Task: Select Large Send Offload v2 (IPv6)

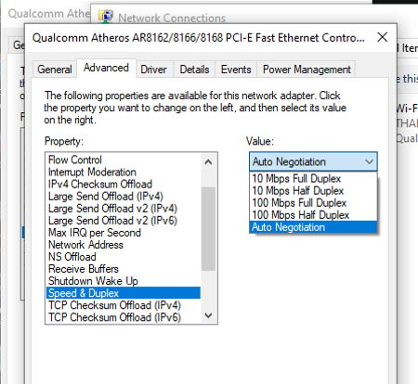Action: [x=124, y=221]
